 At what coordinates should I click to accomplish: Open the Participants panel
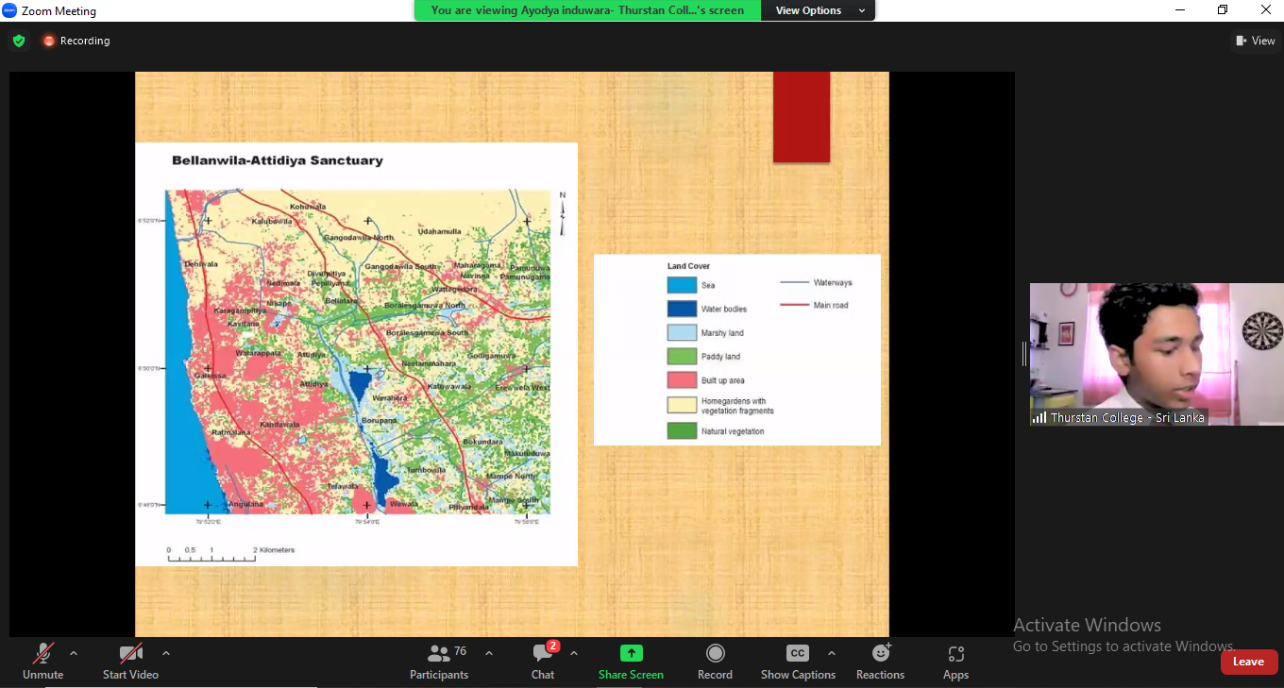pos(439,662)
